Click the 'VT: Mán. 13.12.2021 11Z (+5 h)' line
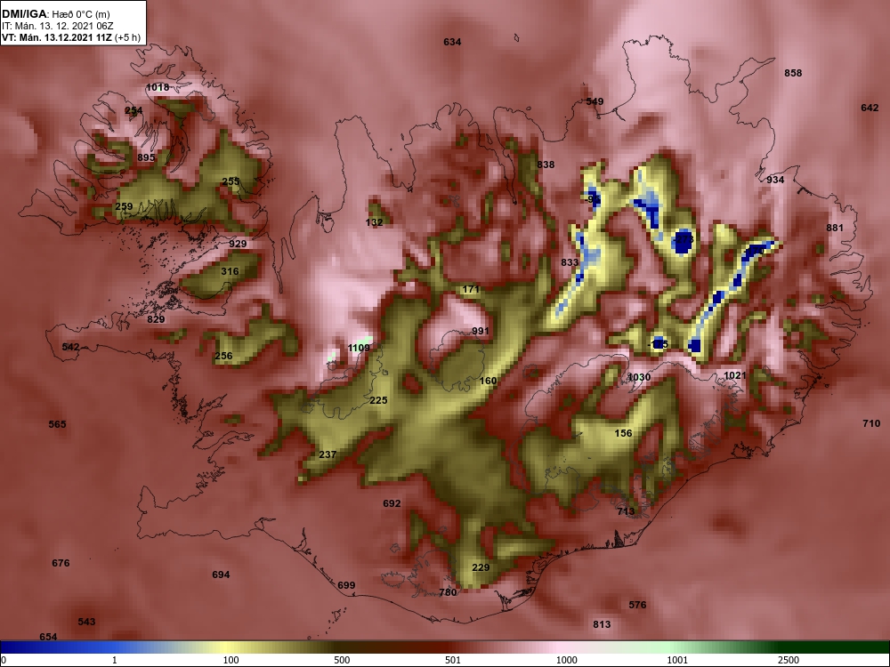The image size is (890, 667). coord(71,38)
